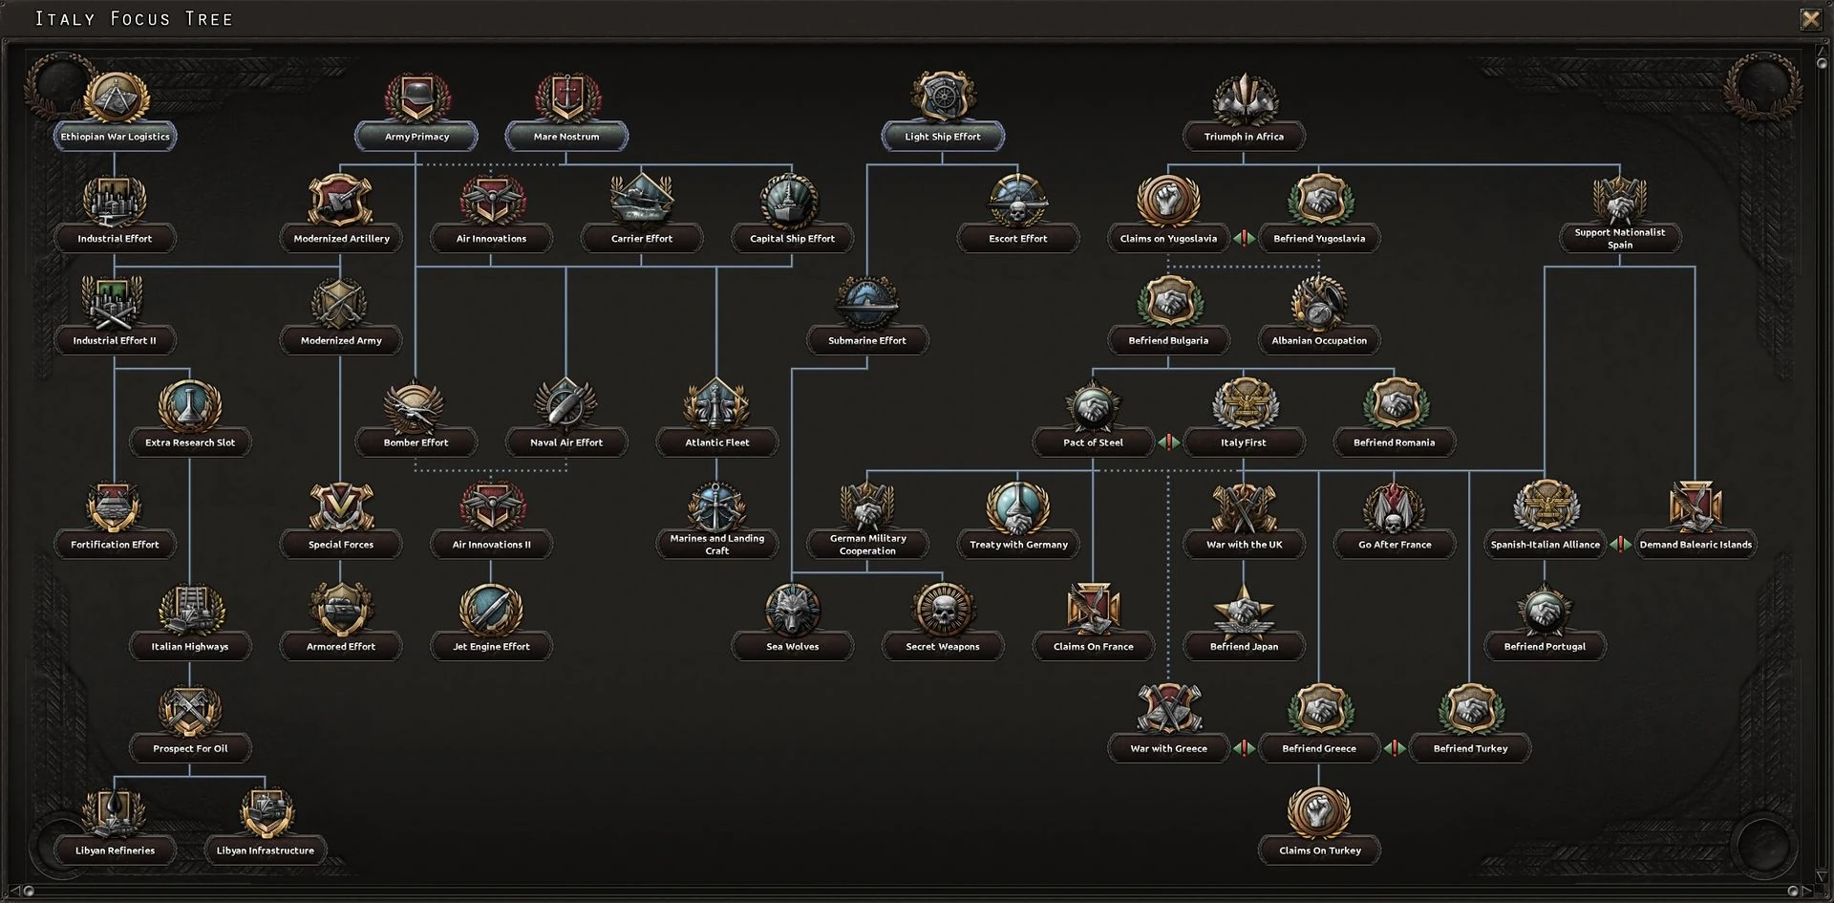1834x903 pixels.
Task: Open the Triumph in Africa focus icon
Action: pos(1244,98)
